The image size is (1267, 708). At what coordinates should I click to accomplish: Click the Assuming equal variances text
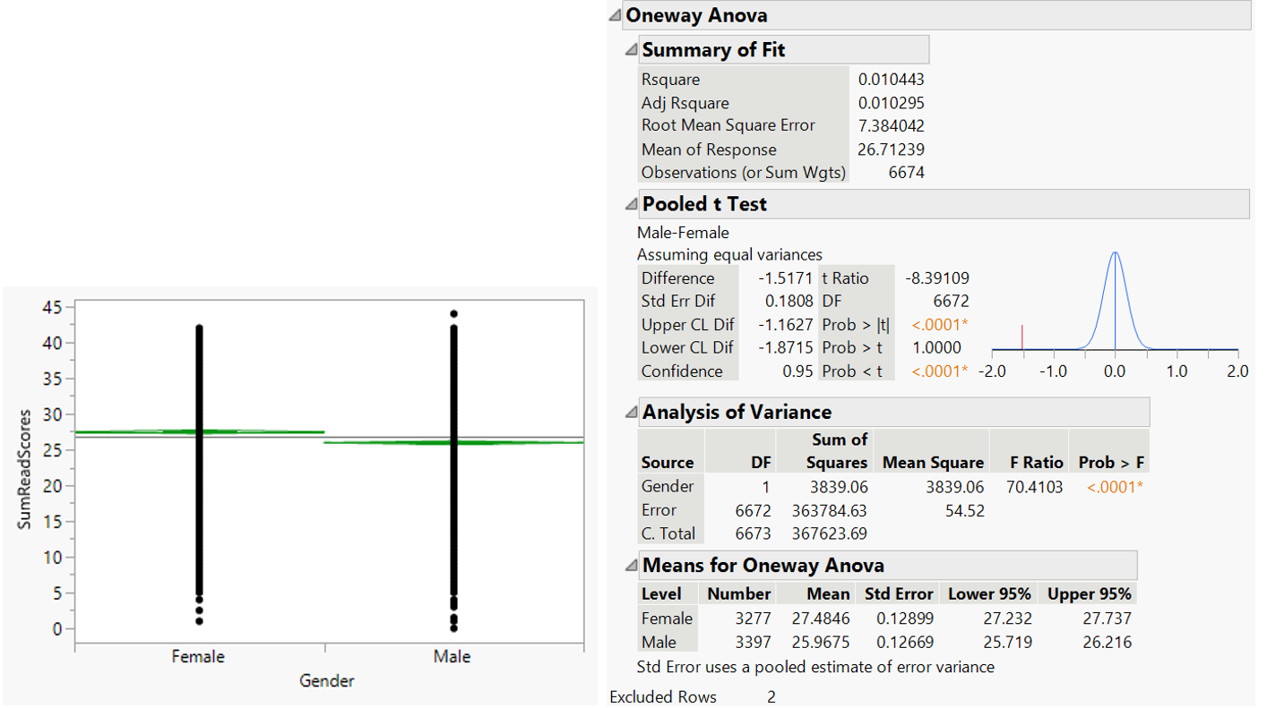729,255
